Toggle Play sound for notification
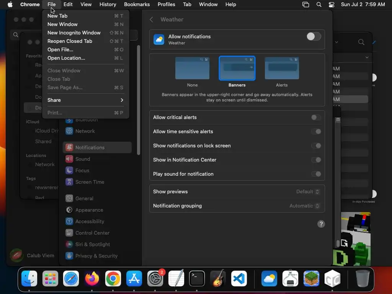 pyautogui.click(x=316, y=174)
